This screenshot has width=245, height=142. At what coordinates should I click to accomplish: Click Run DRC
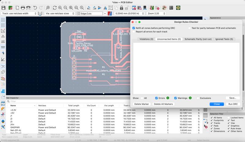(233, 104)
